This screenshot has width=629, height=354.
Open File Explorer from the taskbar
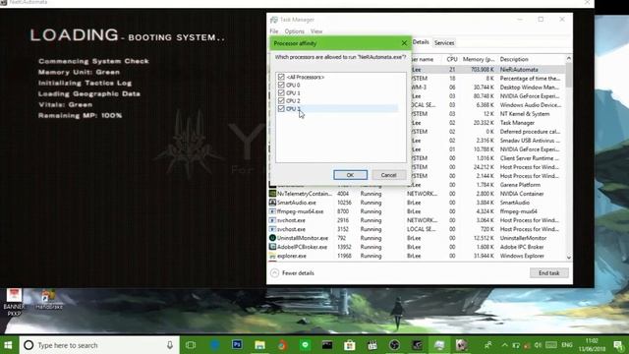(259, 345)
